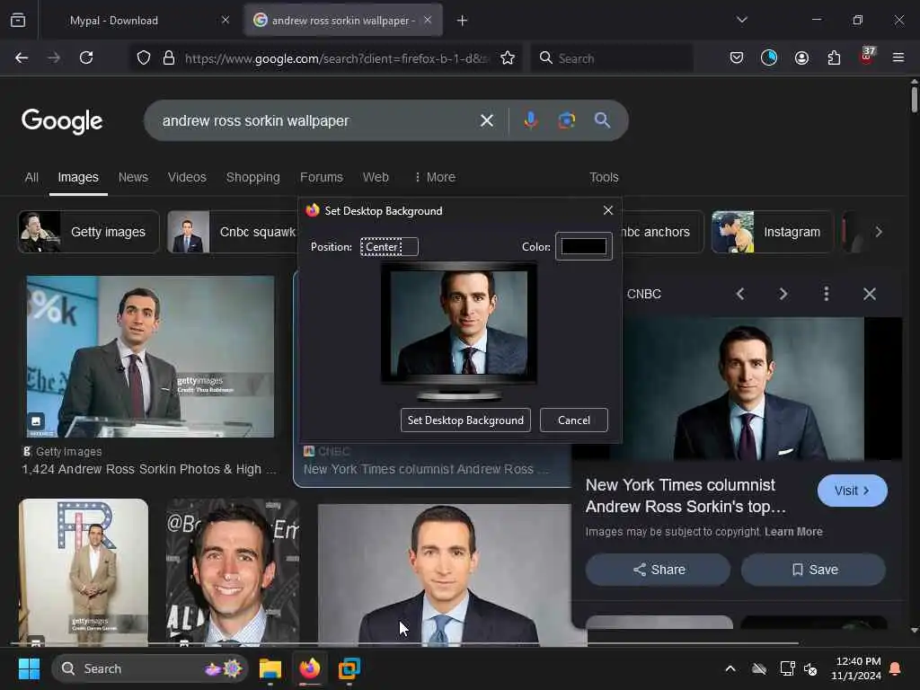Focus the Firefox toolbar Search field
This screenshot has height=690, width=920.
coord(612,57)
